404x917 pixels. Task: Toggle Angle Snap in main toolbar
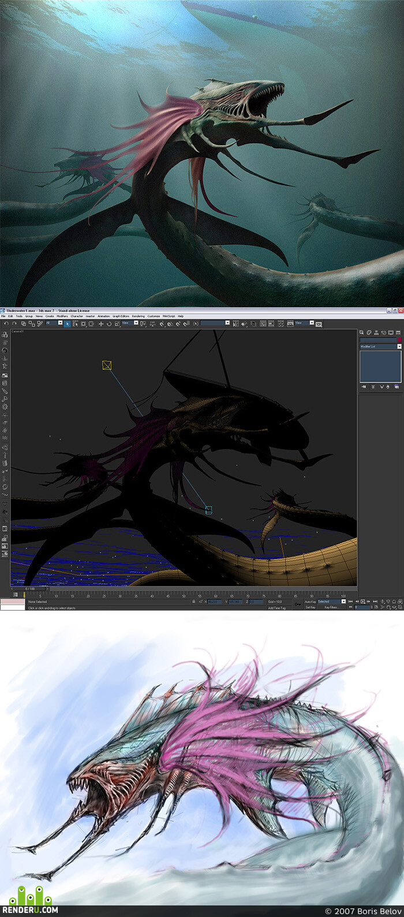[x=170, y=324]
